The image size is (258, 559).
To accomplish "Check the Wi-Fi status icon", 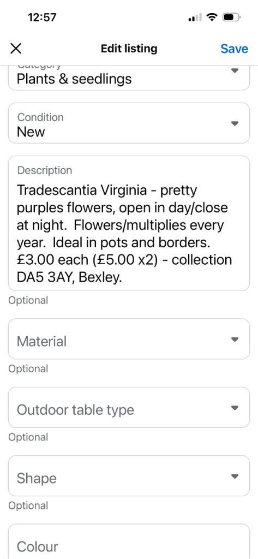I will click(212, 17).
